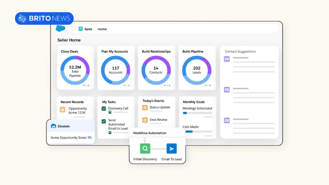Click the Build Pipeline card title
This screenshot has height=185, width=329.
coord(193,51)
